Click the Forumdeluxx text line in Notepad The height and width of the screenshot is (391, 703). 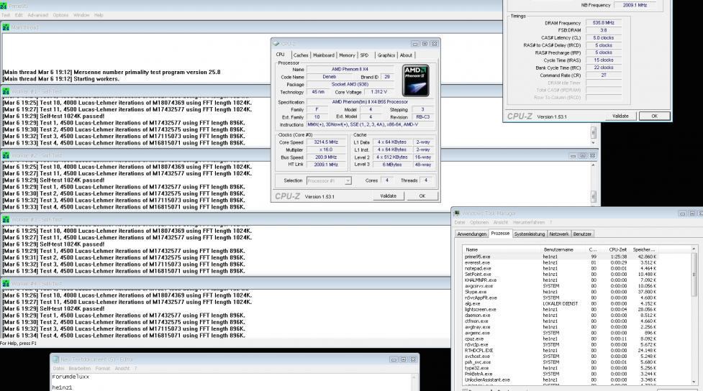71,377
